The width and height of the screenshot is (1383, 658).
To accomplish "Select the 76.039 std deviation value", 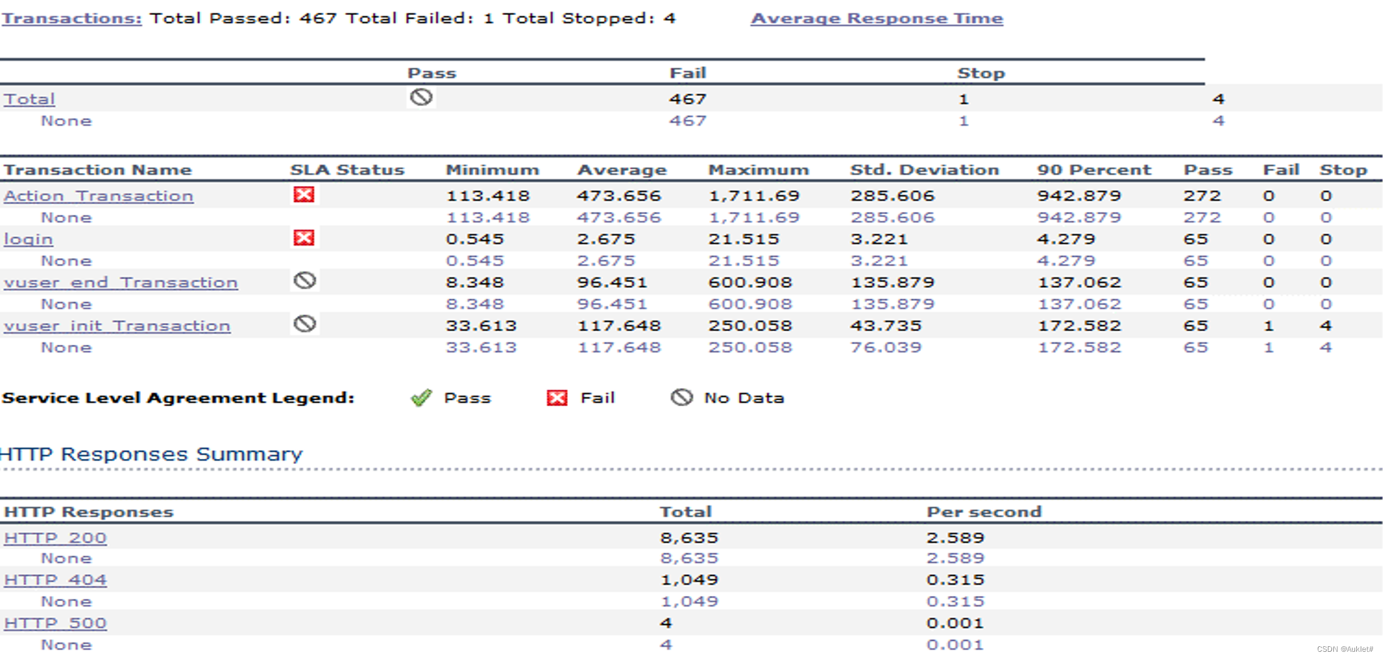I will pyautogui.click(x=886, y=347).
